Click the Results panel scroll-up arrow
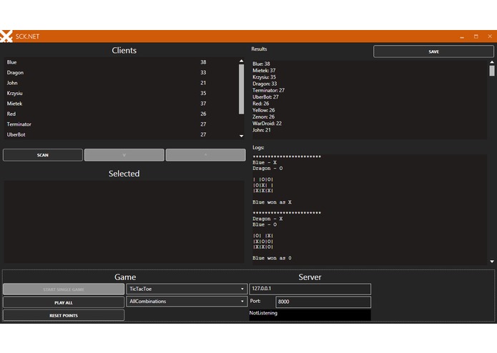The width and height of the screenshot is (497, 353). (x=492, y=62)
